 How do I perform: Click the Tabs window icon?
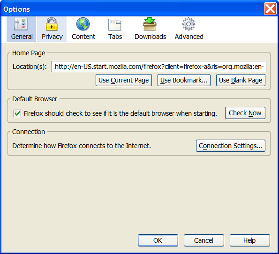[x=114, y=24]
